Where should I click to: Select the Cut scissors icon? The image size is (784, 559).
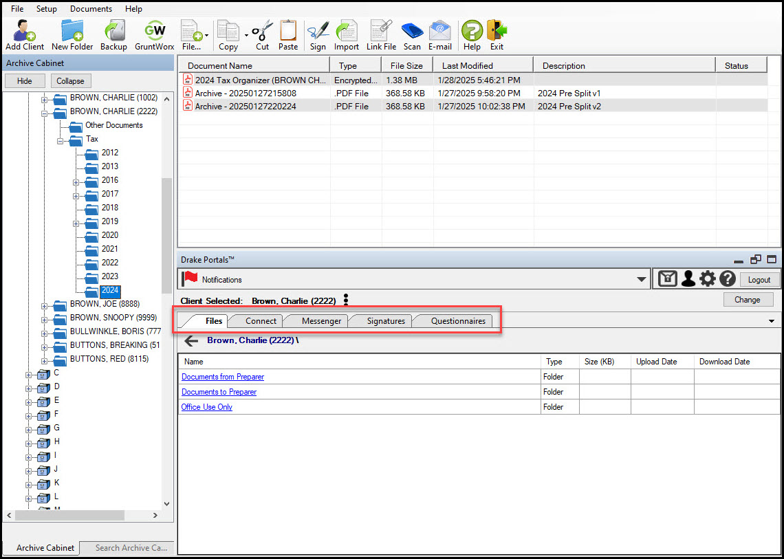(x=262, y=36)
